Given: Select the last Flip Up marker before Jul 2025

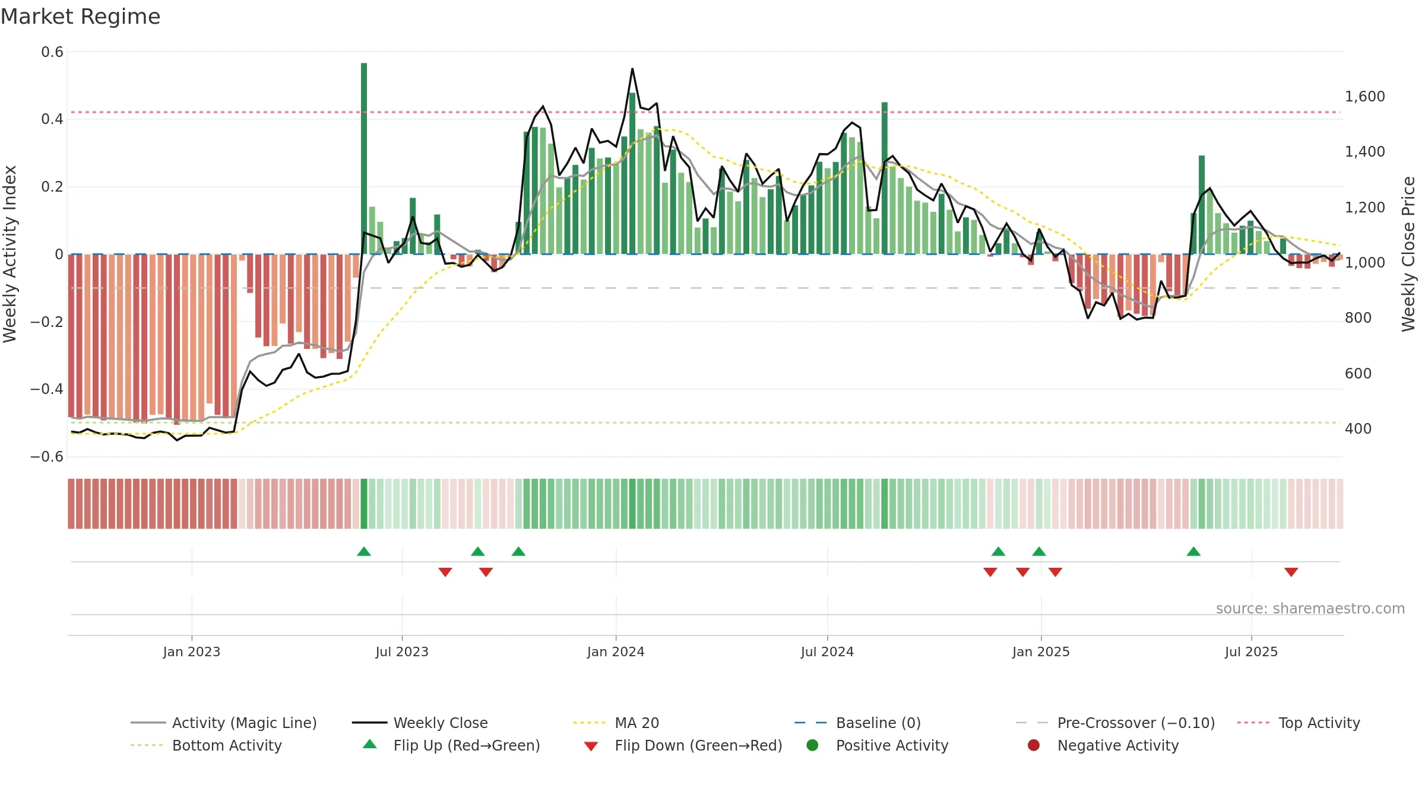Looking at the screenshot, I should coord(1193,552).
